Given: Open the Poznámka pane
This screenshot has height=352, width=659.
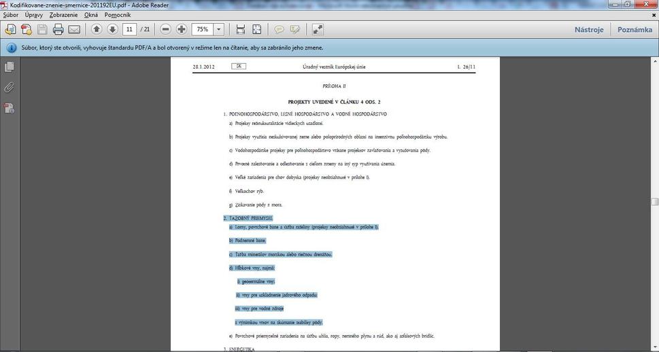Looking at the screenshot, I should pyautogui.click(x=635, y=30).
